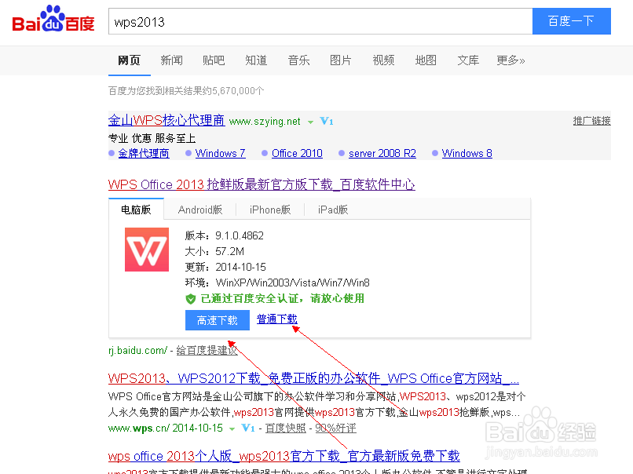Click the result count text 5,670,000个
Viewport: 633px width, 474px height.
pos(238,91)
